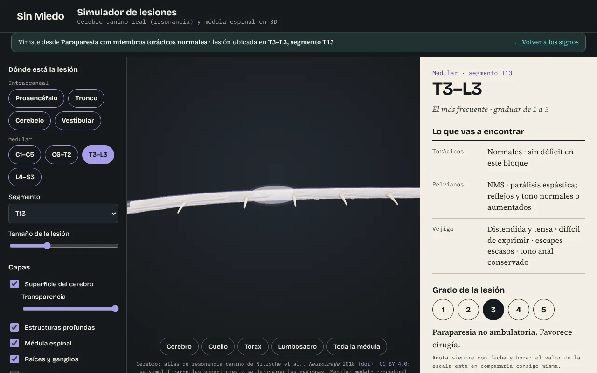Open the doi citation link
The width and height of the screenshot is (597, 373).
click(365, 364)
